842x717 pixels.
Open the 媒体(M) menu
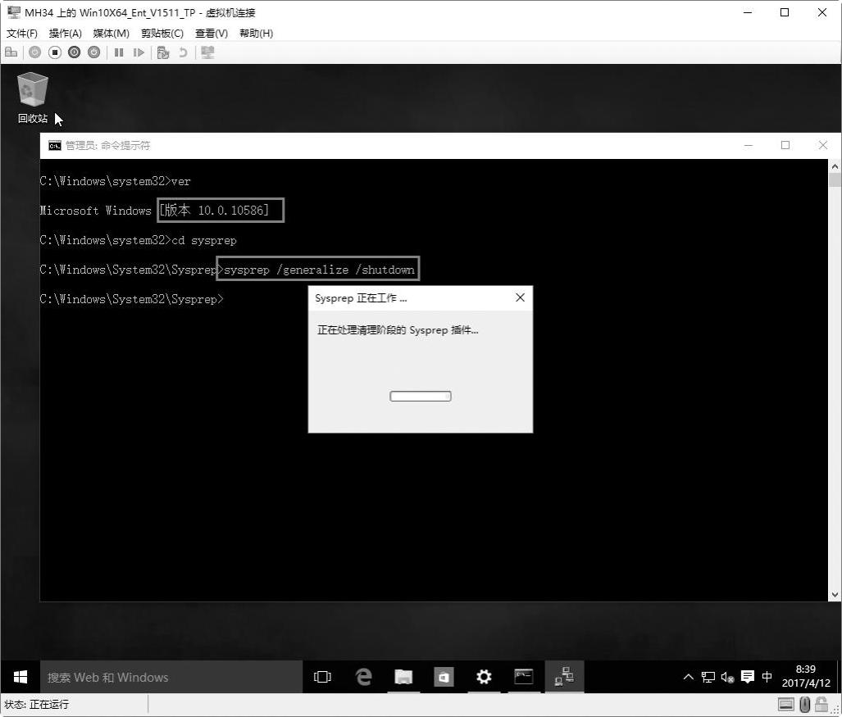click(x=112, y=34)
